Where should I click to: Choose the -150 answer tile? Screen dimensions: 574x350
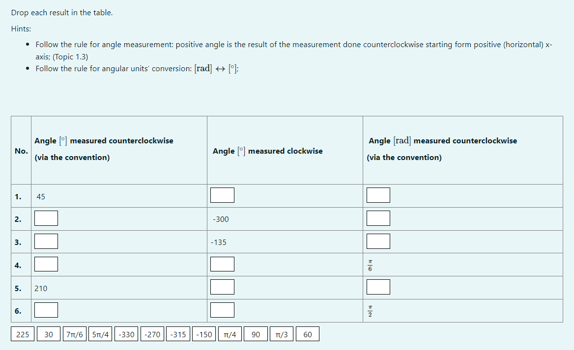(x=203, y=334)
